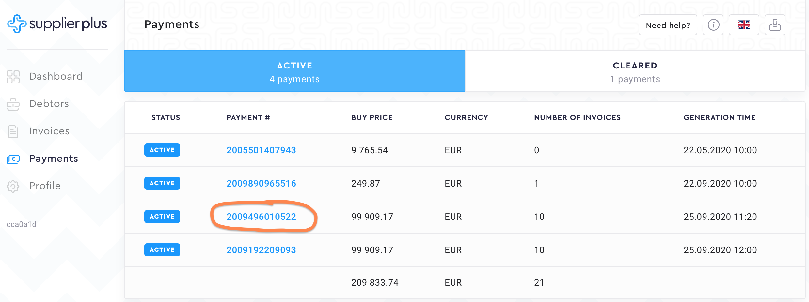
Task: Click the Profile gear icon
Action: click(x=13, y=186)
